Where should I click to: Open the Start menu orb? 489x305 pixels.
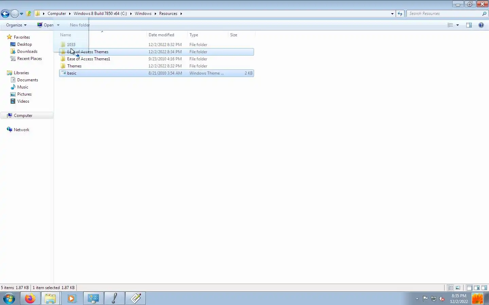(9, 299)
